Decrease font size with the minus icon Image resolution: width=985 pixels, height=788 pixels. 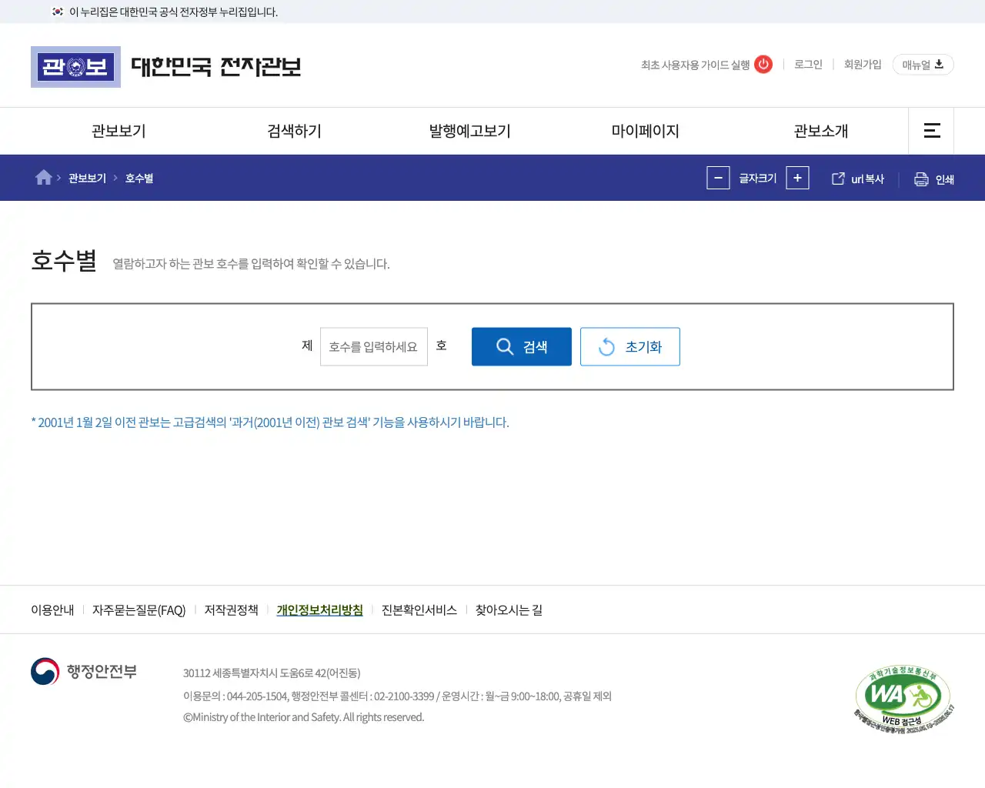point(718,178)
